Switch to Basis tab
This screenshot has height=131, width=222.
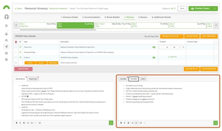pyautogui.click(x=143, y=79)
